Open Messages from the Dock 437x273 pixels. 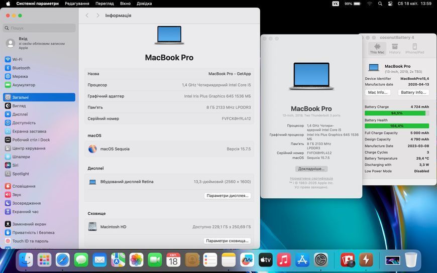(x=81, y=260)
